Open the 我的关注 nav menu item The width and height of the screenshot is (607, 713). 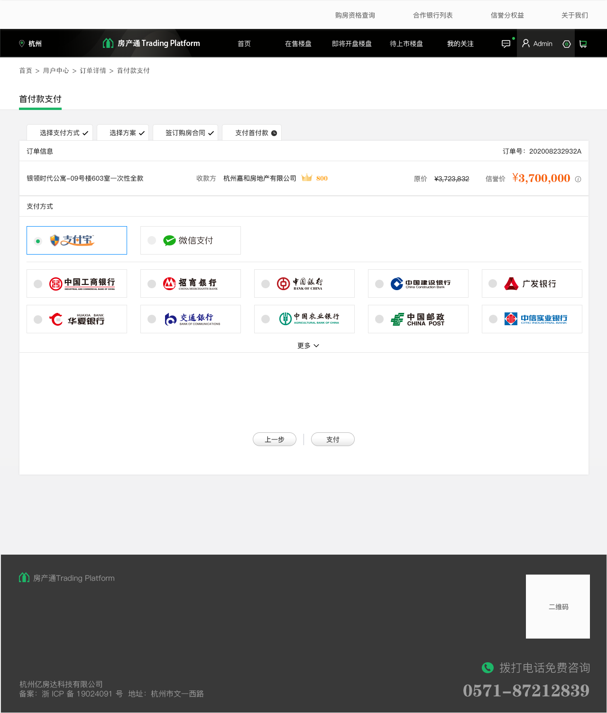460,44
